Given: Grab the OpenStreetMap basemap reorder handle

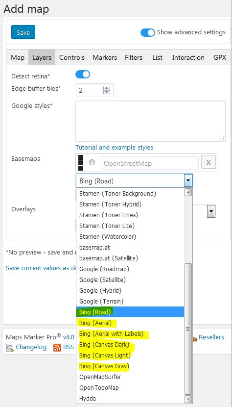Looking at the screenshot, I should (81, 163).
